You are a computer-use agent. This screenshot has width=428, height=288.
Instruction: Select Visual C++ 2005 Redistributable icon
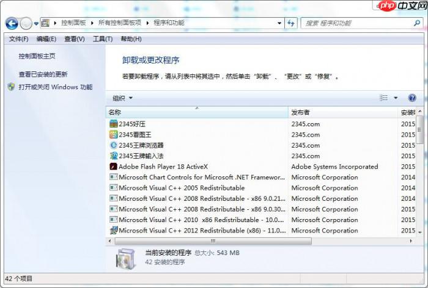point(114,188)
